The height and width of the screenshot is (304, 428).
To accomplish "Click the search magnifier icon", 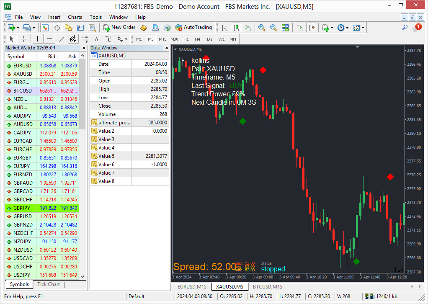I will coord(405,28).
